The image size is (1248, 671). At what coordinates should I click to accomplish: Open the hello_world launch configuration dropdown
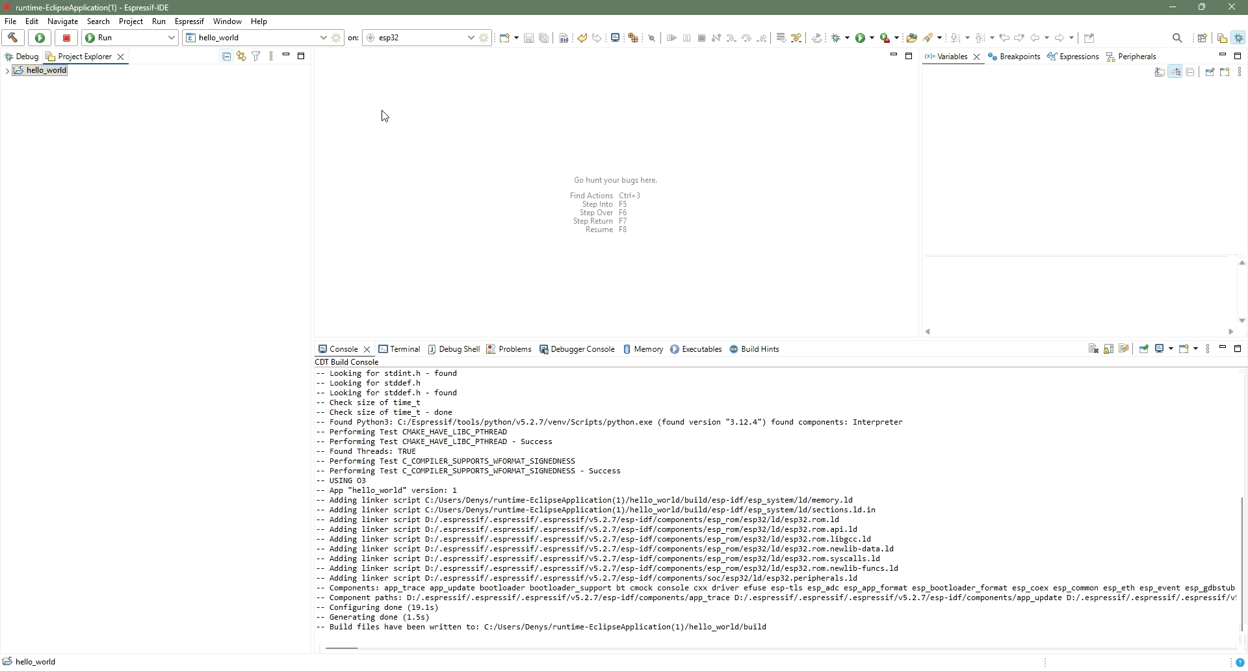tap(256, 38)
